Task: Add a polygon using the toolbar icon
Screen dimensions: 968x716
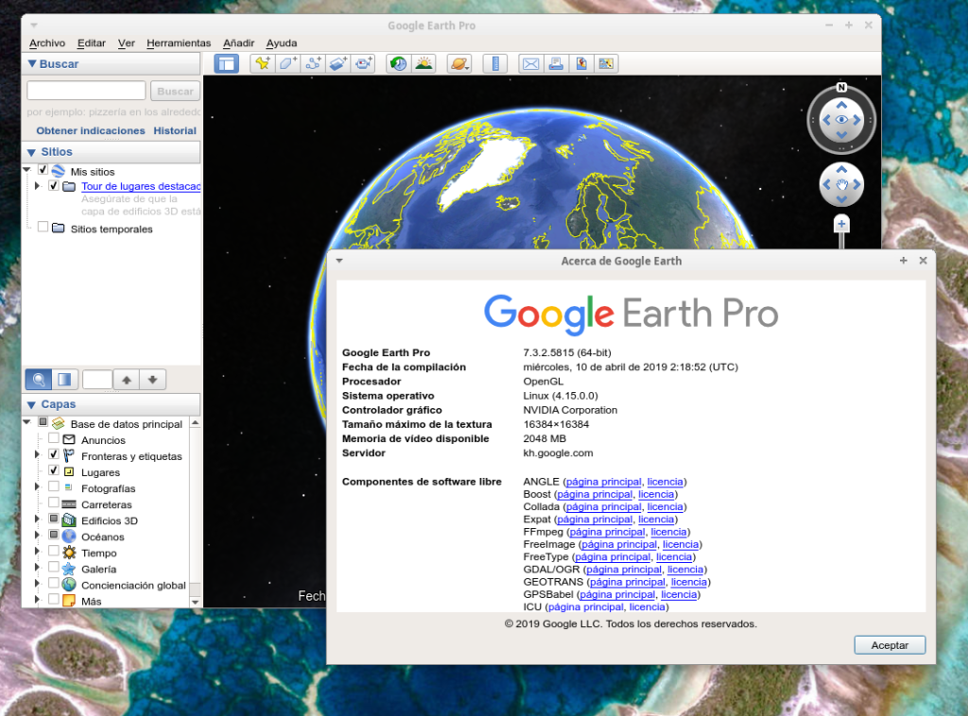Action: (x=287, y=63)
